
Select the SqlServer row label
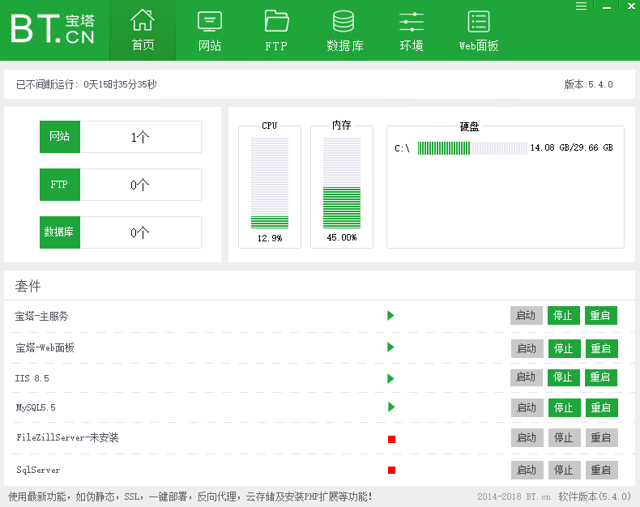(x=38, y=471)
